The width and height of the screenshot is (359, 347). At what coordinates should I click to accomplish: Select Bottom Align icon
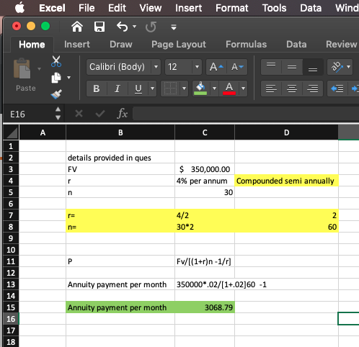313,67
